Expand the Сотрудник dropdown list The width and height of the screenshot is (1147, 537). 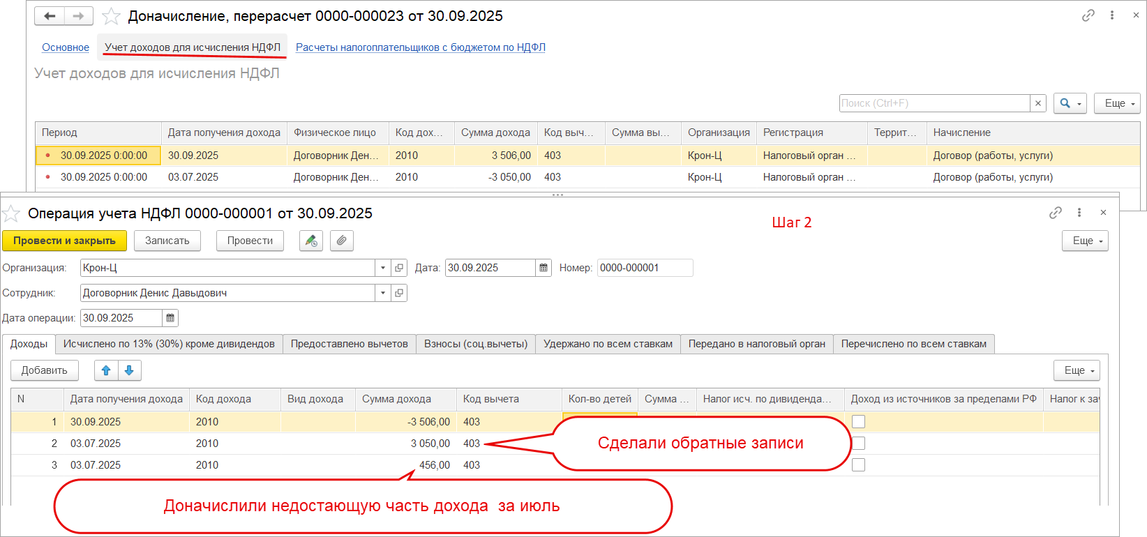coord(382,293)
